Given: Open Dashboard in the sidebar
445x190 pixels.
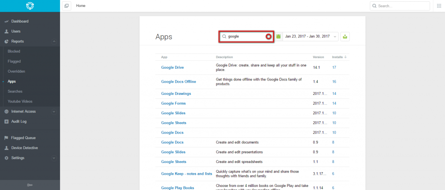Looking at the screenshot, I should click(x=20, y=21).
